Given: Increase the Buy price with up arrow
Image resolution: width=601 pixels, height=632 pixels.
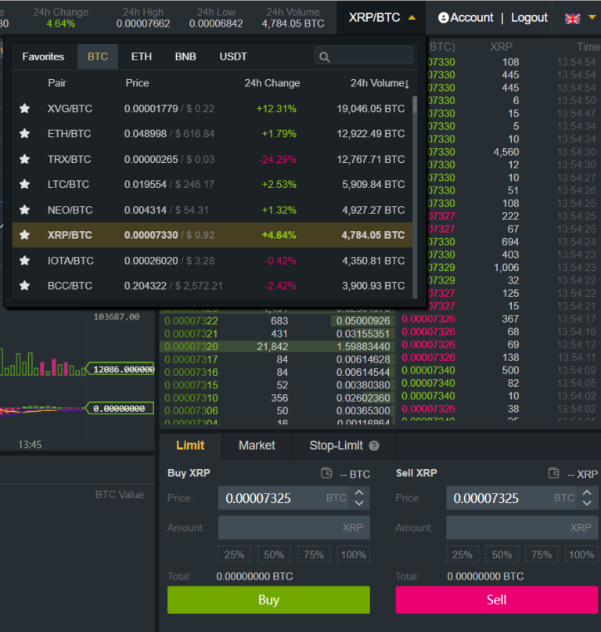Looking at the screenshot, I should pos(359,493).
